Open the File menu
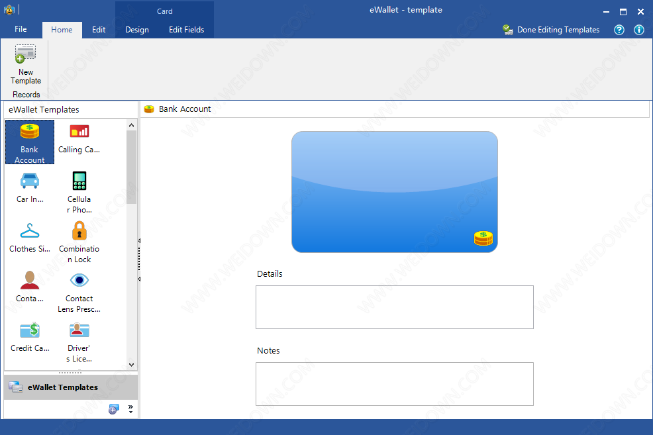This screenshot has height=435, width=653. click(21, 29)
